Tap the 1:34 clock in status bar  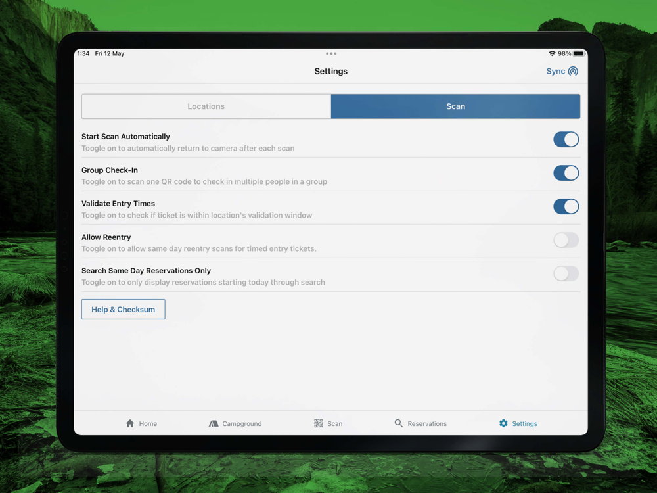pyautogui.click(x=83, y=54)
